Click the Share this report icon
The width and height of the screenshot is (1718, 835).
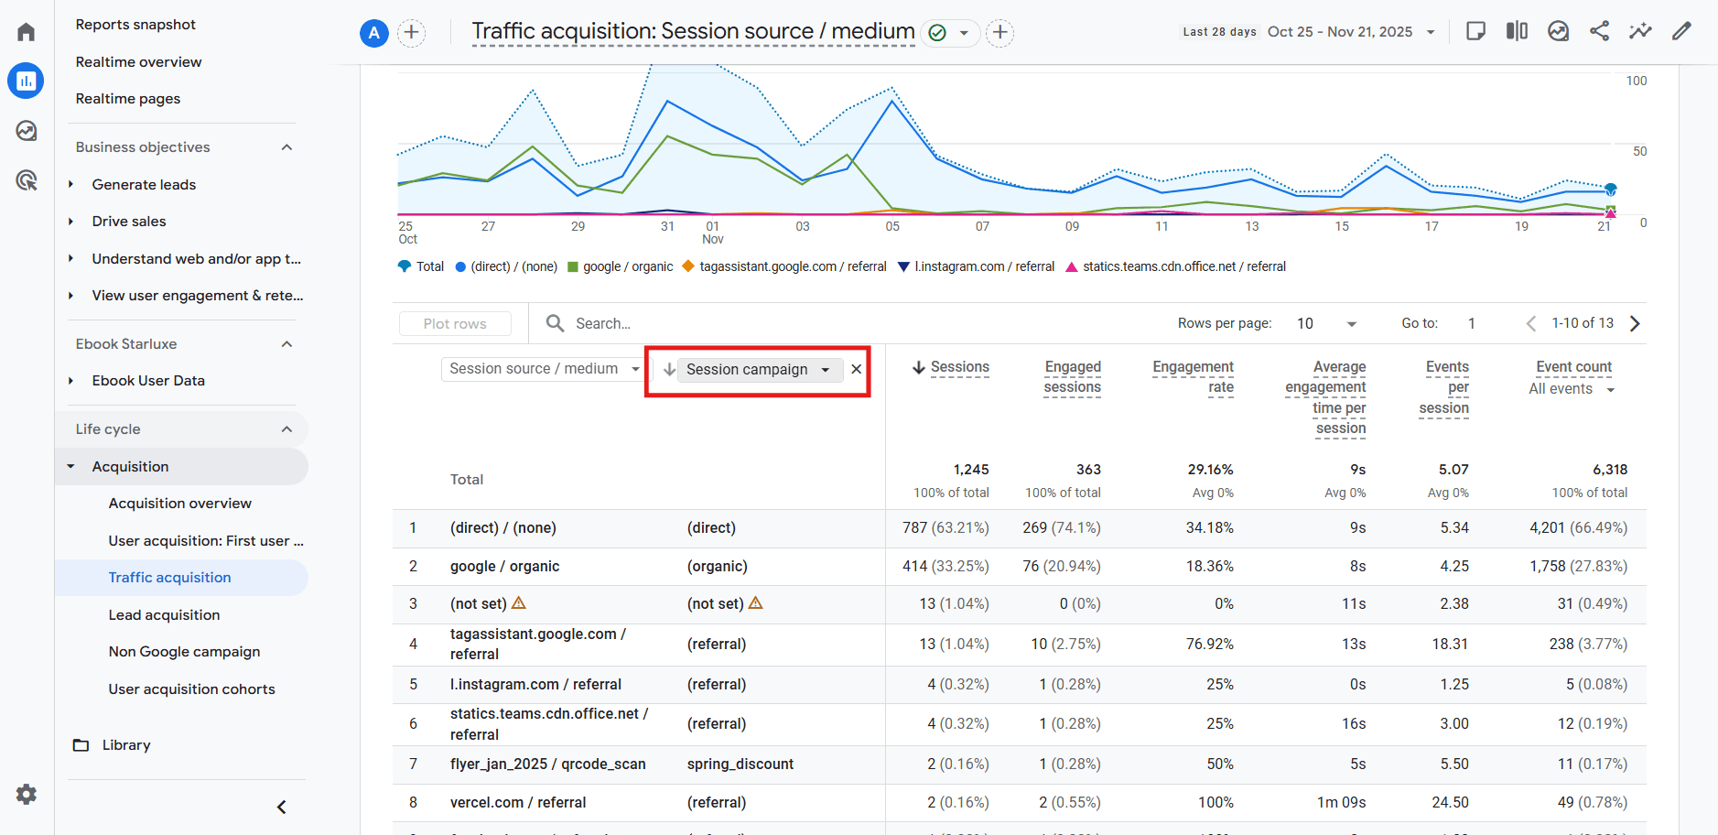1599,30
